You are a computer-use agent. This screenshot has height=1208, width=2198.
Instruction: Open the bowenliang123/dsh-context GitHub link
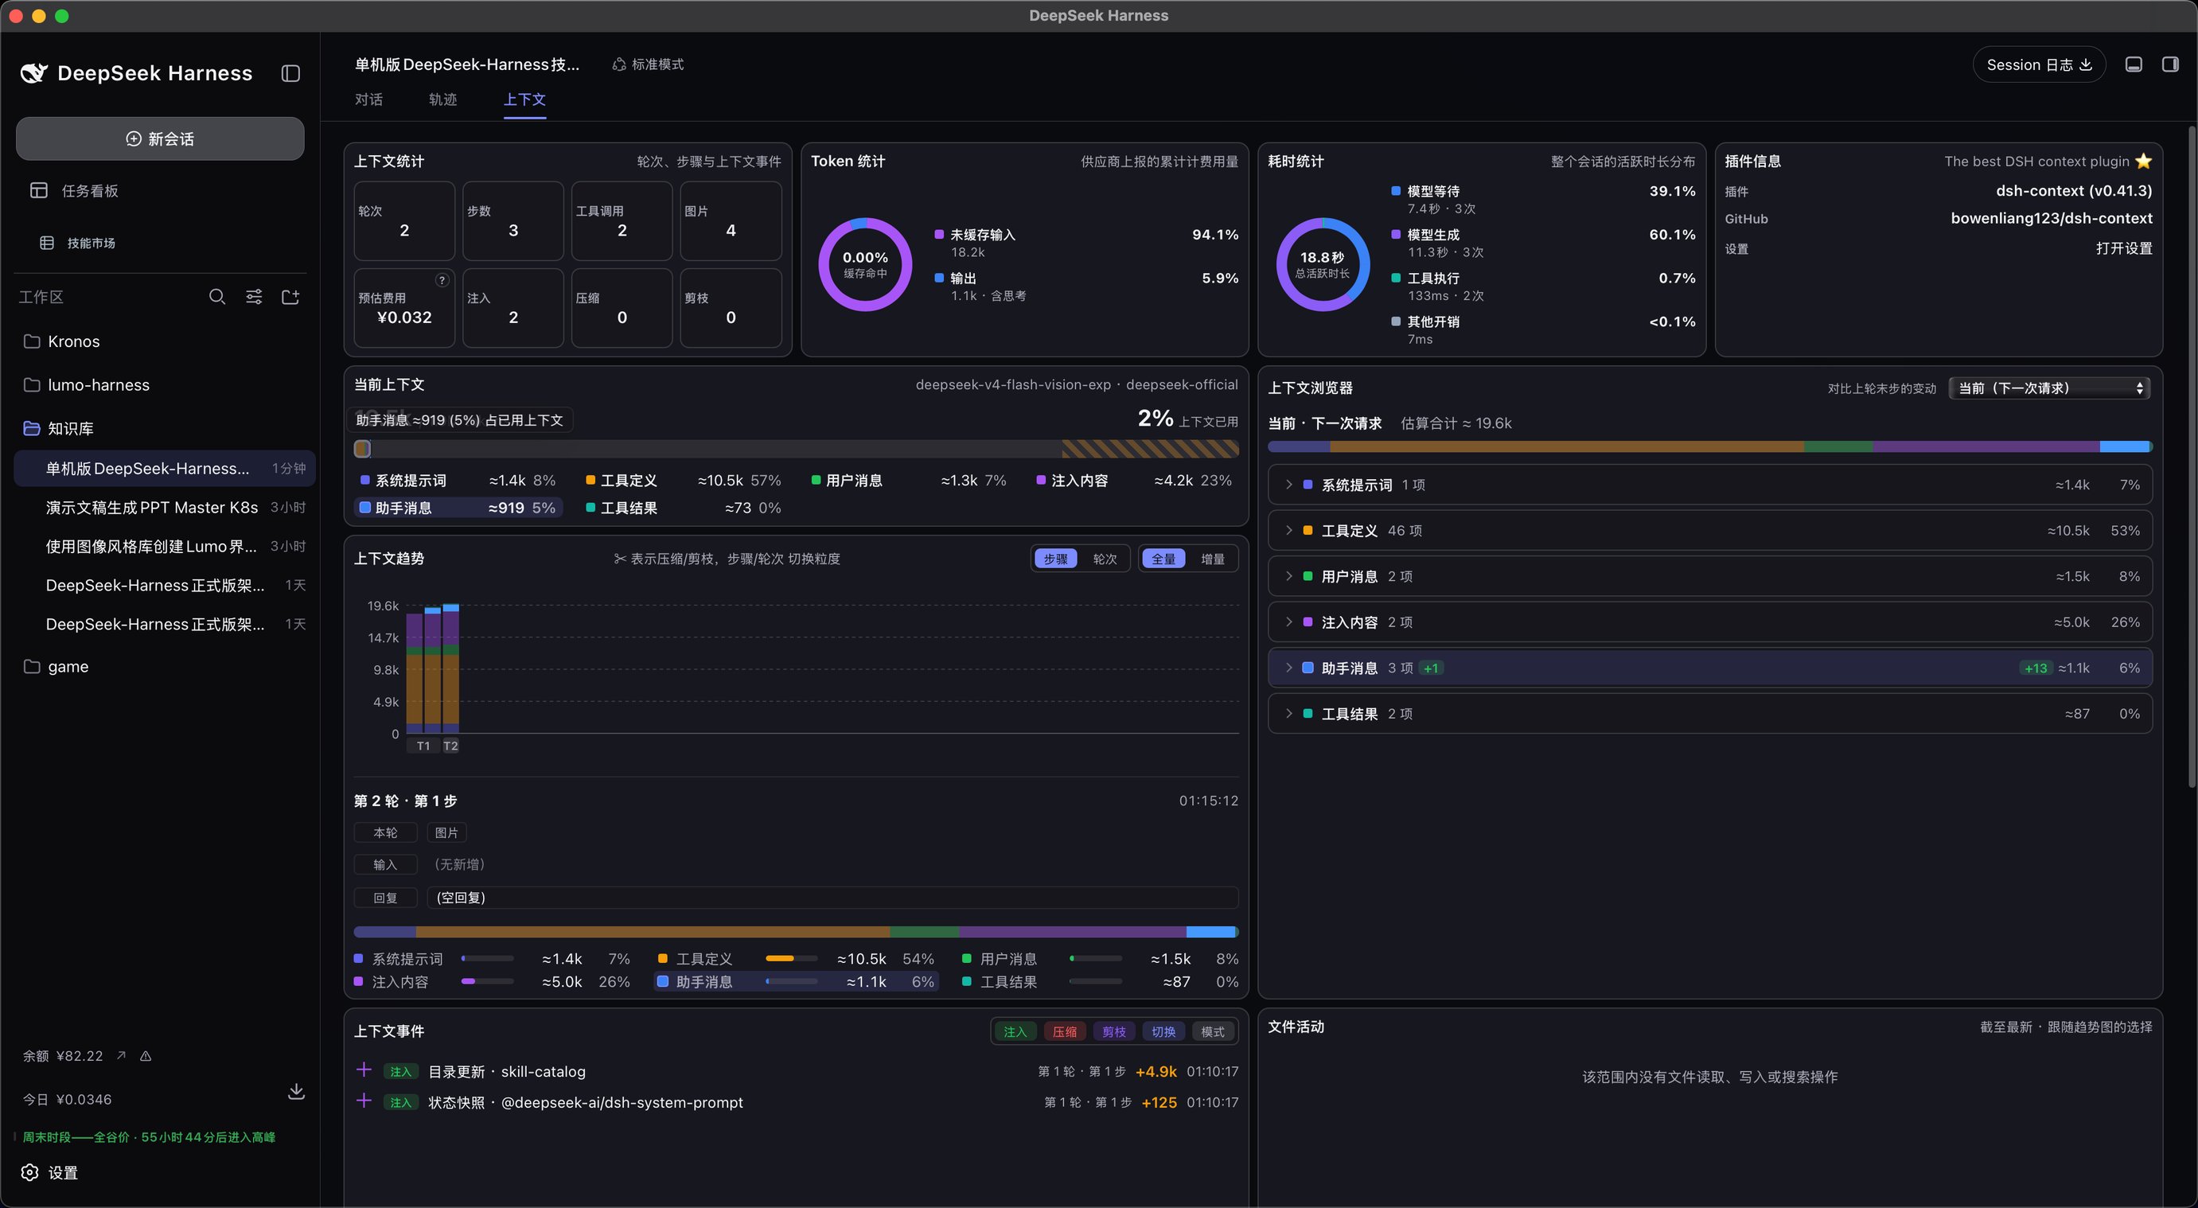coord(2052,218)
